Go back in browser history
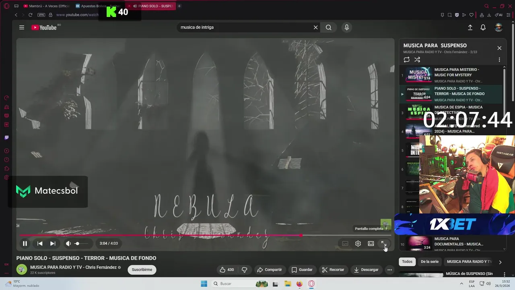Image resolution: width=515 pixels, height=290 pixels. (16, 15)
